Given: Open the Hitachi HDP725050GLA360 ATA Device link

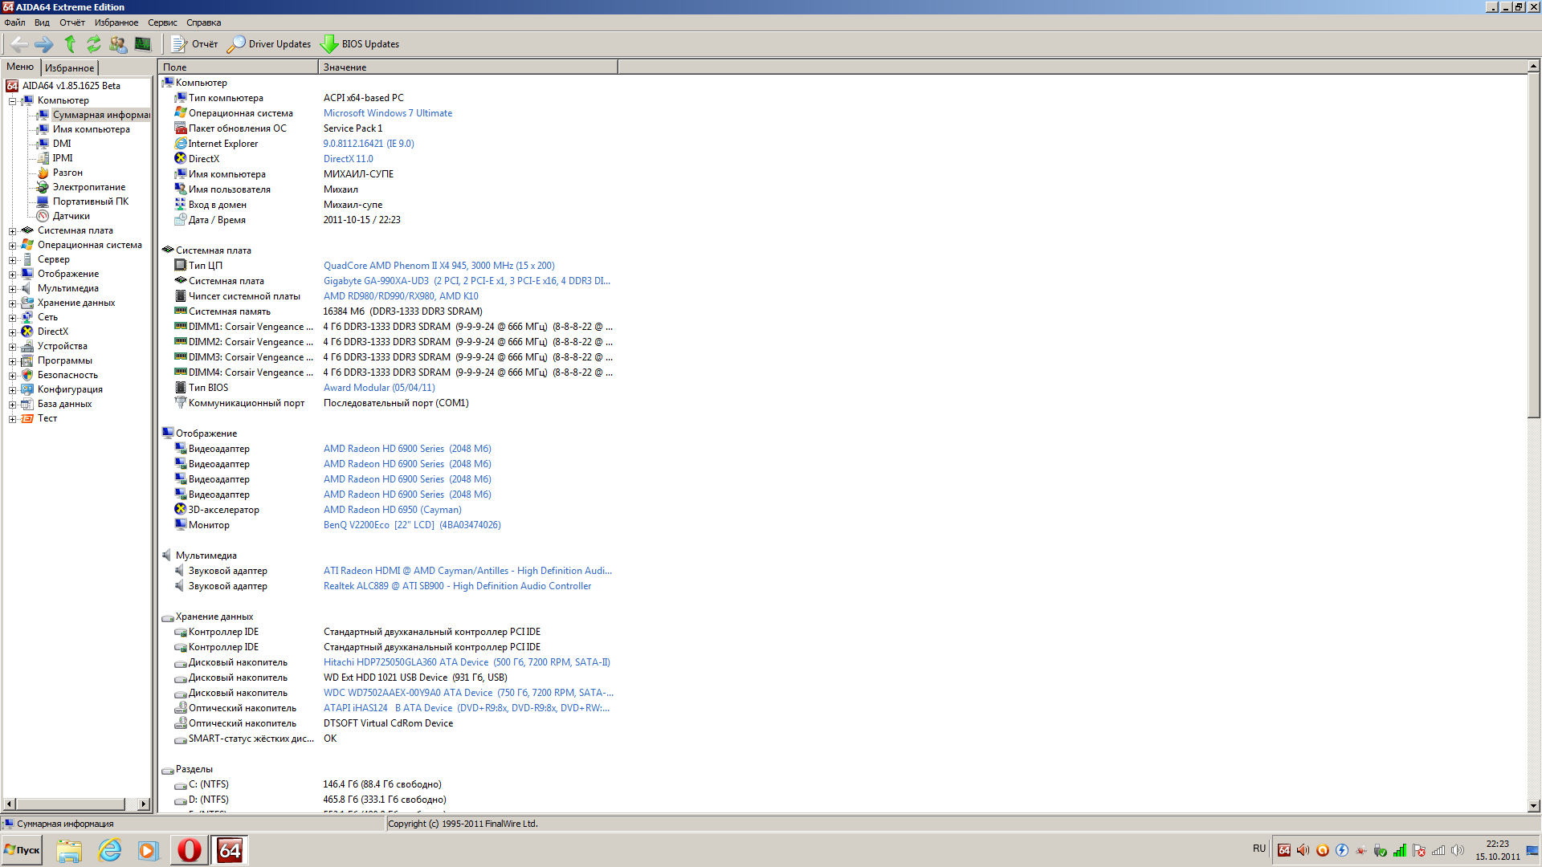Looking at the screenshot, I should click(x=467, y=662).
